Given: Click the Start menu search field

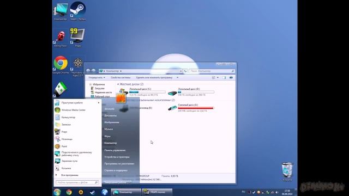Looking at the screenshot, I should [77, 182].
